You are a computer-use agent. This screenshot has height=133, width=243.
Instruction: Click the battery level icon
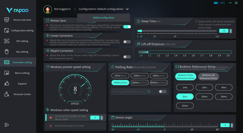point(216,3)
